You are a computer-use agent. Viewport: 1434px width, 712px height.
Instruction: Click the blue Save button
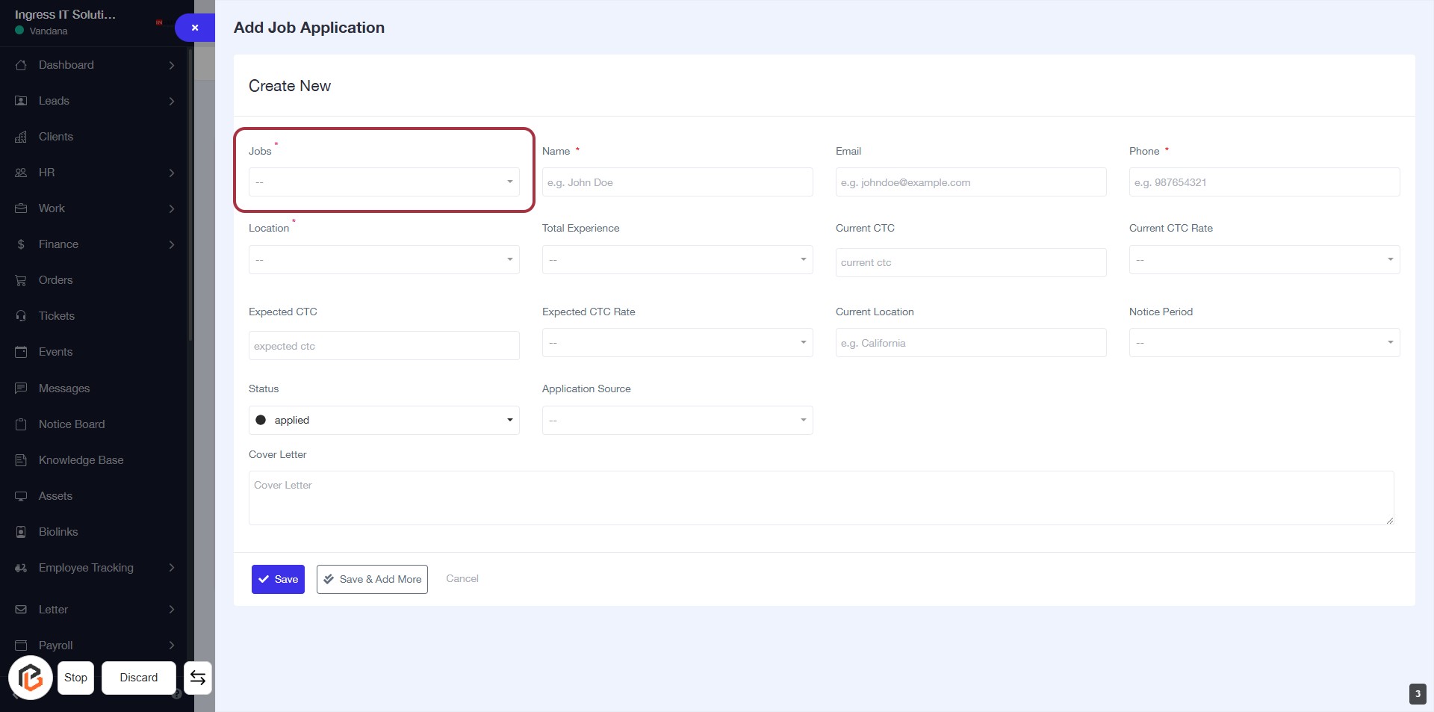pyautogui.click(x=278, y=579)
